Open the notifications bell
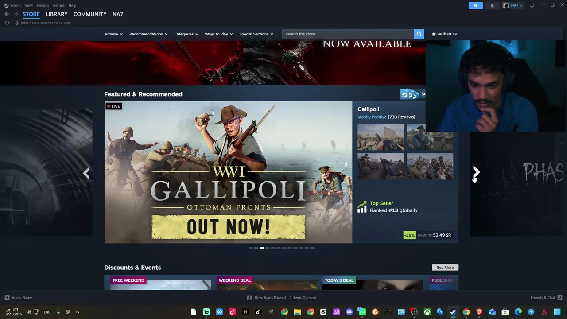Screen dimensions: 567x319 pyautogui.click(x=492, y=6)
